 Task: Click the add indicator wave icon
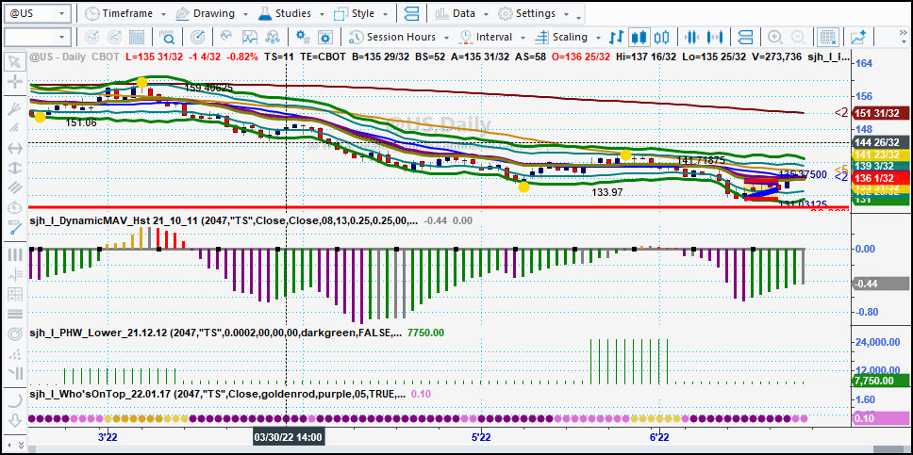pos(227,38)
